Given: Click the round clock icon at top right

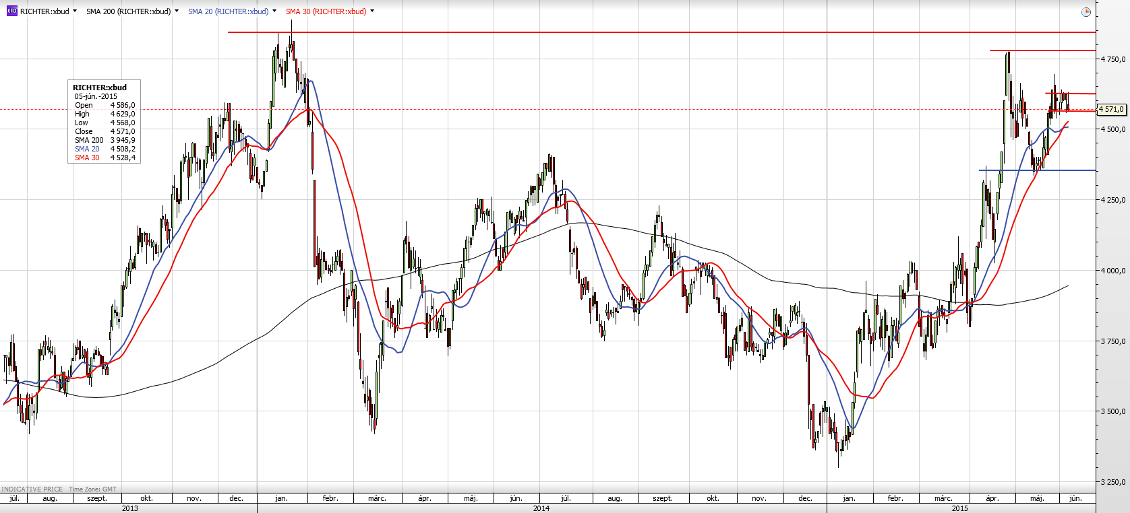Looking at the screenshot, I should pyautogui.click(x=1086, y=11).
